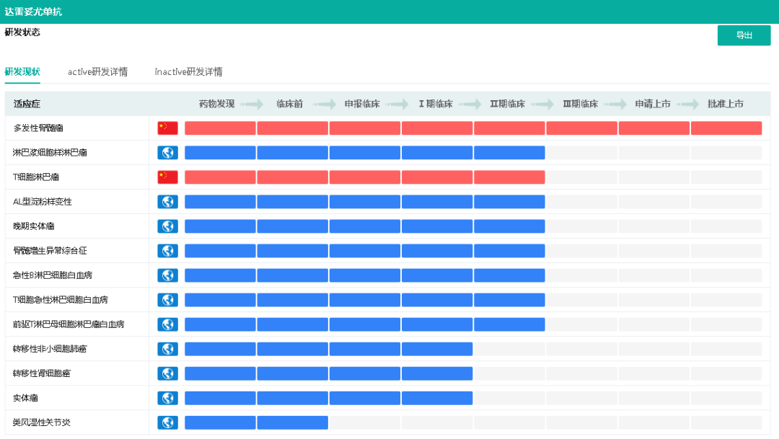Click the China flag icon for T细胞淋巴瘤
Viewport: 779px width, 439px height.
[x=167, y=177]
